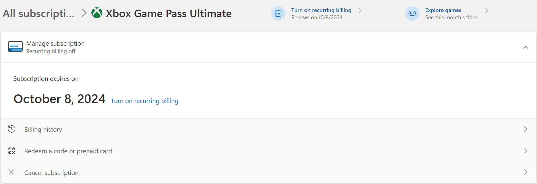Select Redeem a code or prepaid card

point(268,151)
